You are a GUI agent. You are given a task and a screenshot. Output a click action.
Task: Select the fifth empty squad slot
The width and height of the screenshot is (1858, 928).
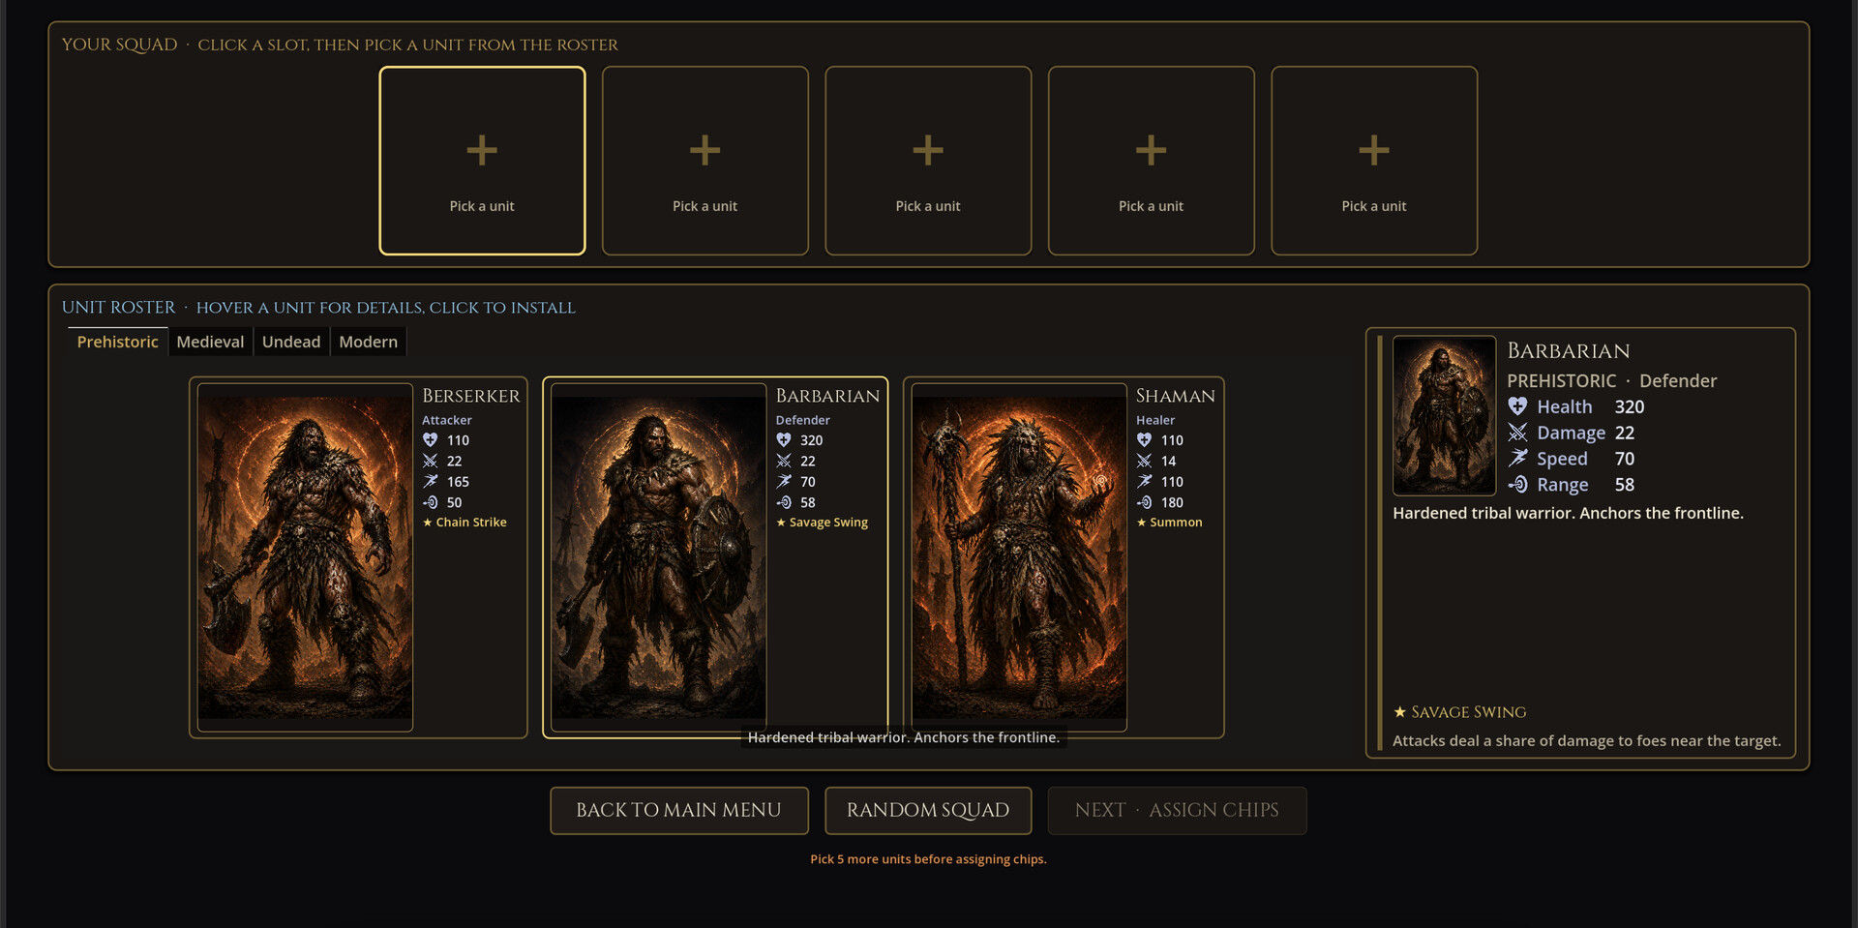click(1374, 161)
